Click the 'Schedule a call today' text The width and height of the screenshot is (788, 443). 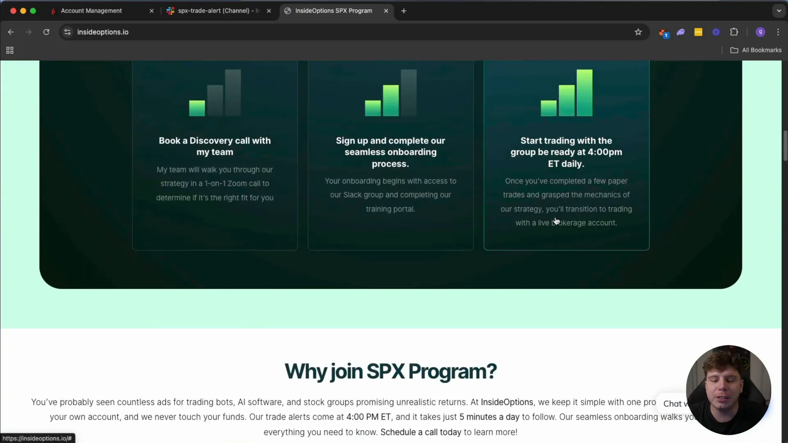421,432
